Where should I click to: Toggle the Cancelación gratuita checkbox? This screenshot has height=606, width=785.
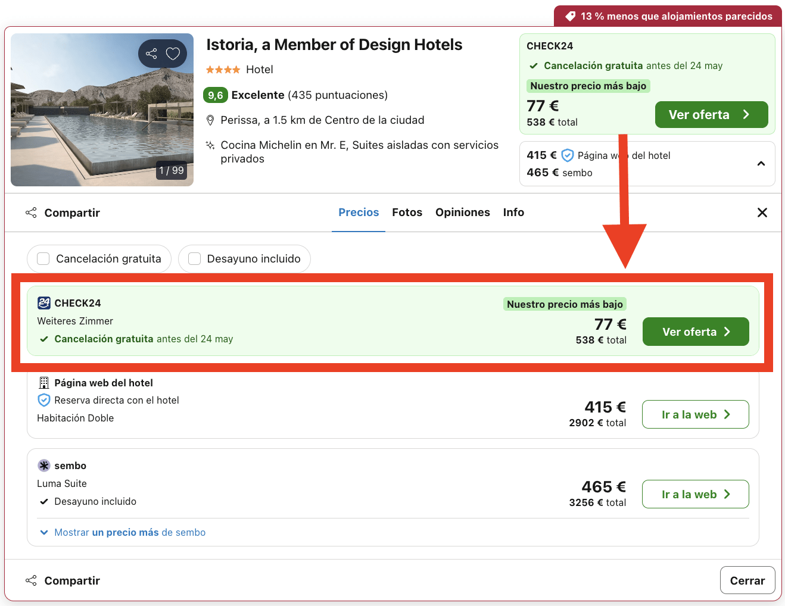[43, 259]
